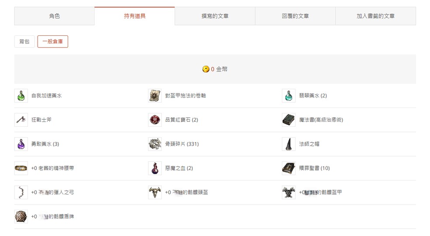Image resolution: width=430 pixels, height=236 pixels.
Task: Select the 法師之帽 wizard hat icon
Action: (x=288, y=144)
